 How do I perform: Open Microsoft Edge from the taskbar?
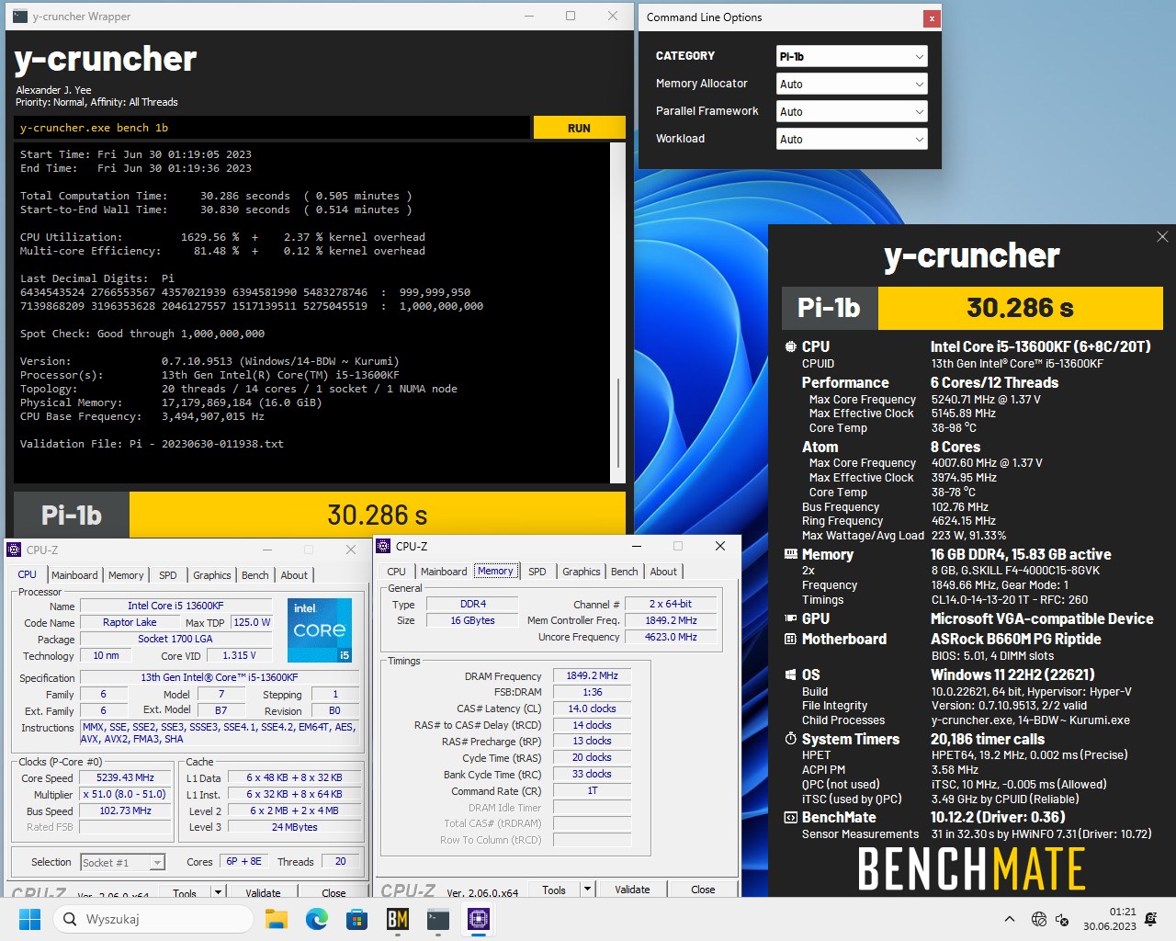(317, 919)
